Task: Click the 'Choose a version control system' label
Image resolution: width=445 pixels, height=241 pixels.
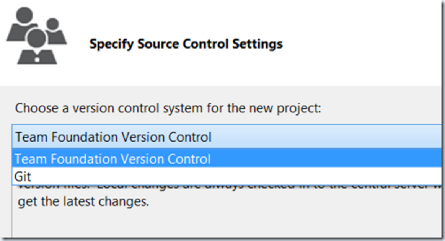Action: 168,108
